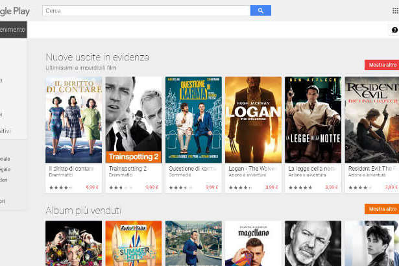Screen dimensions: 399x266
Task: Click the title Il diritto di contare
Action: pos(71,169)
